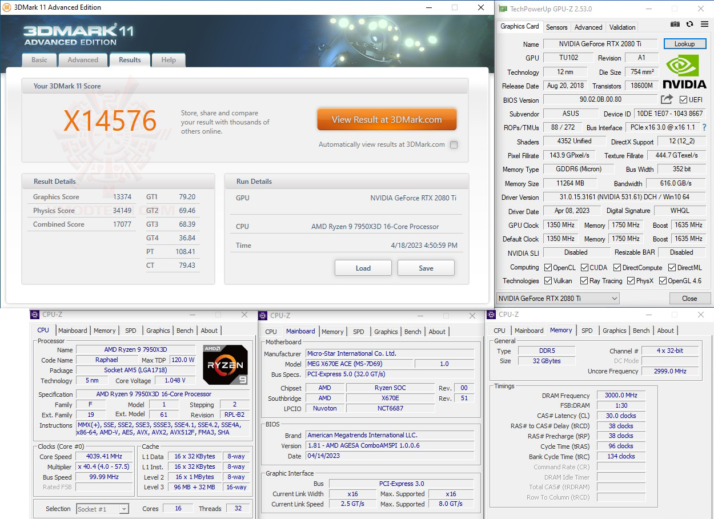Image resolution: width=714 pixels, height=519 pixels.
Task: Click Uncore Frequency value 2999.0 MHz
Action: coord(670,371)
